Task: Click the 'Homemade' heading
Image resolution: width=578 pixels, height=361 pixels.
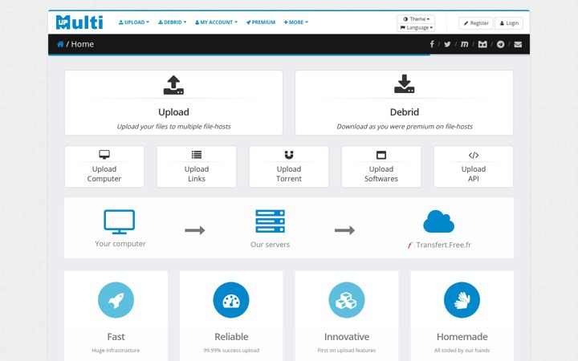Action: point(462,337)
